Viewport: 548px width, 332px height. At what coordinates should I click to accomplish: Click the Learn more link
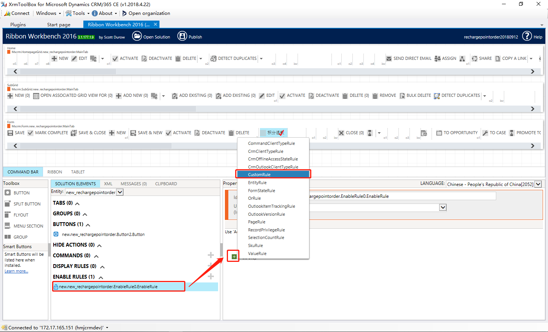click(16, 271)
